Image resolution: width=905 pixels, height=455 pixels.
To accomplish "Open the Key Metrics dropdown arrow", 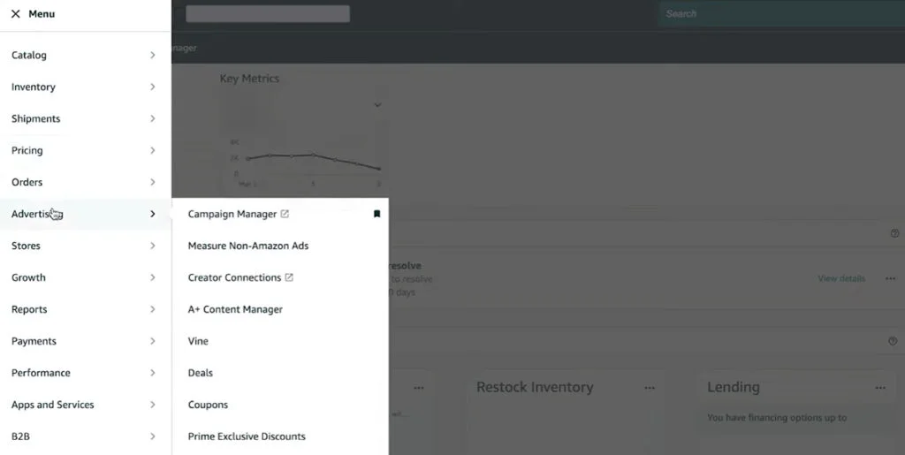I will click(x=377, y=105).
